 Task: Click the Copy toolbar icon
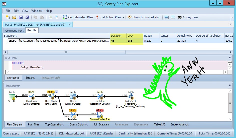[35, 17]
